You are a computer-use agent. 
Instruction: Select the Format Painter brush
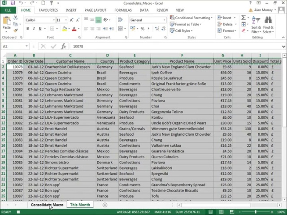click(x=16, y=30)
